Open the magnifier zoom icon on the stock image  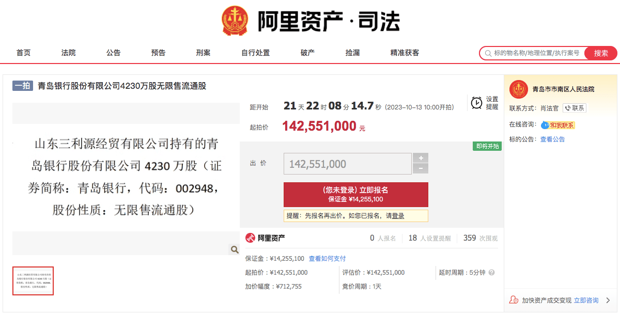(234, 249)
